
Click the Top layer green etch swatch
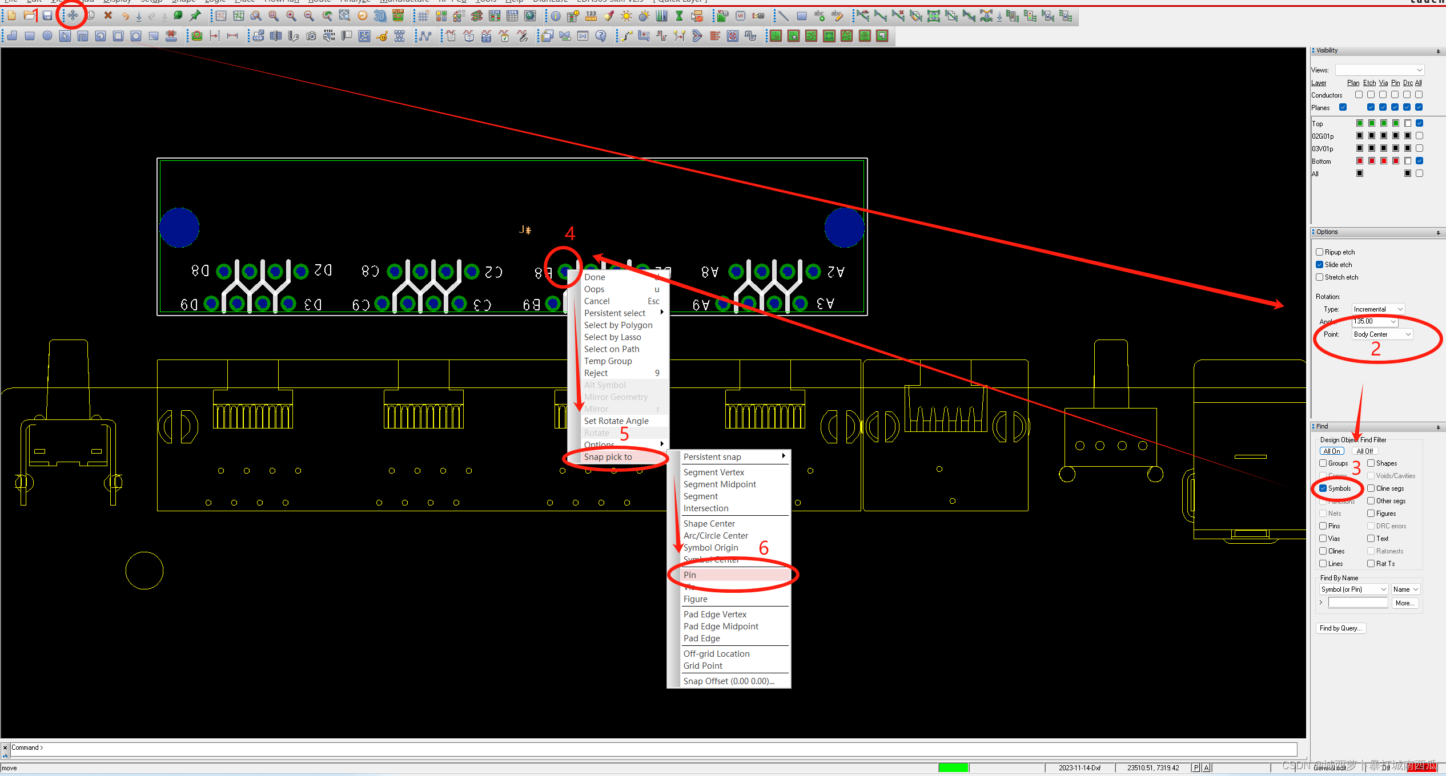click(x=1371, y=124)
